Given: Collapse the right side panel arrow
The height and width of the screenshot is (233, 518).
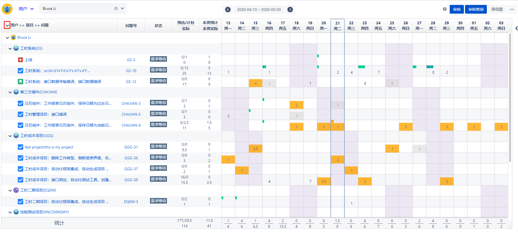Looking at the screenshot, I should pyautogui.click(x=516, y=28).
